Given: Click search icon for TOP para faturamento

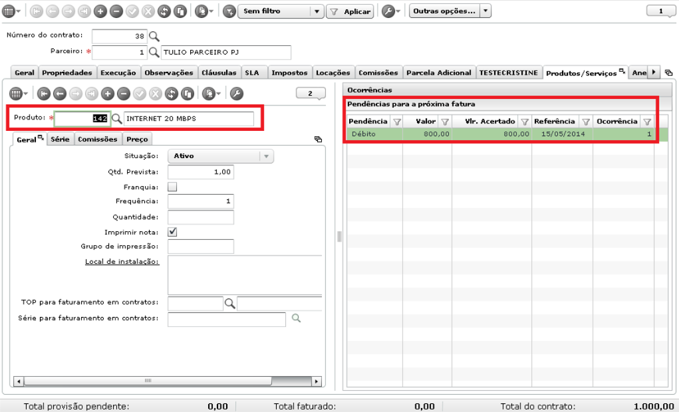Looking at the screenshot, I should pyautogui.click(x=230, y=304).
